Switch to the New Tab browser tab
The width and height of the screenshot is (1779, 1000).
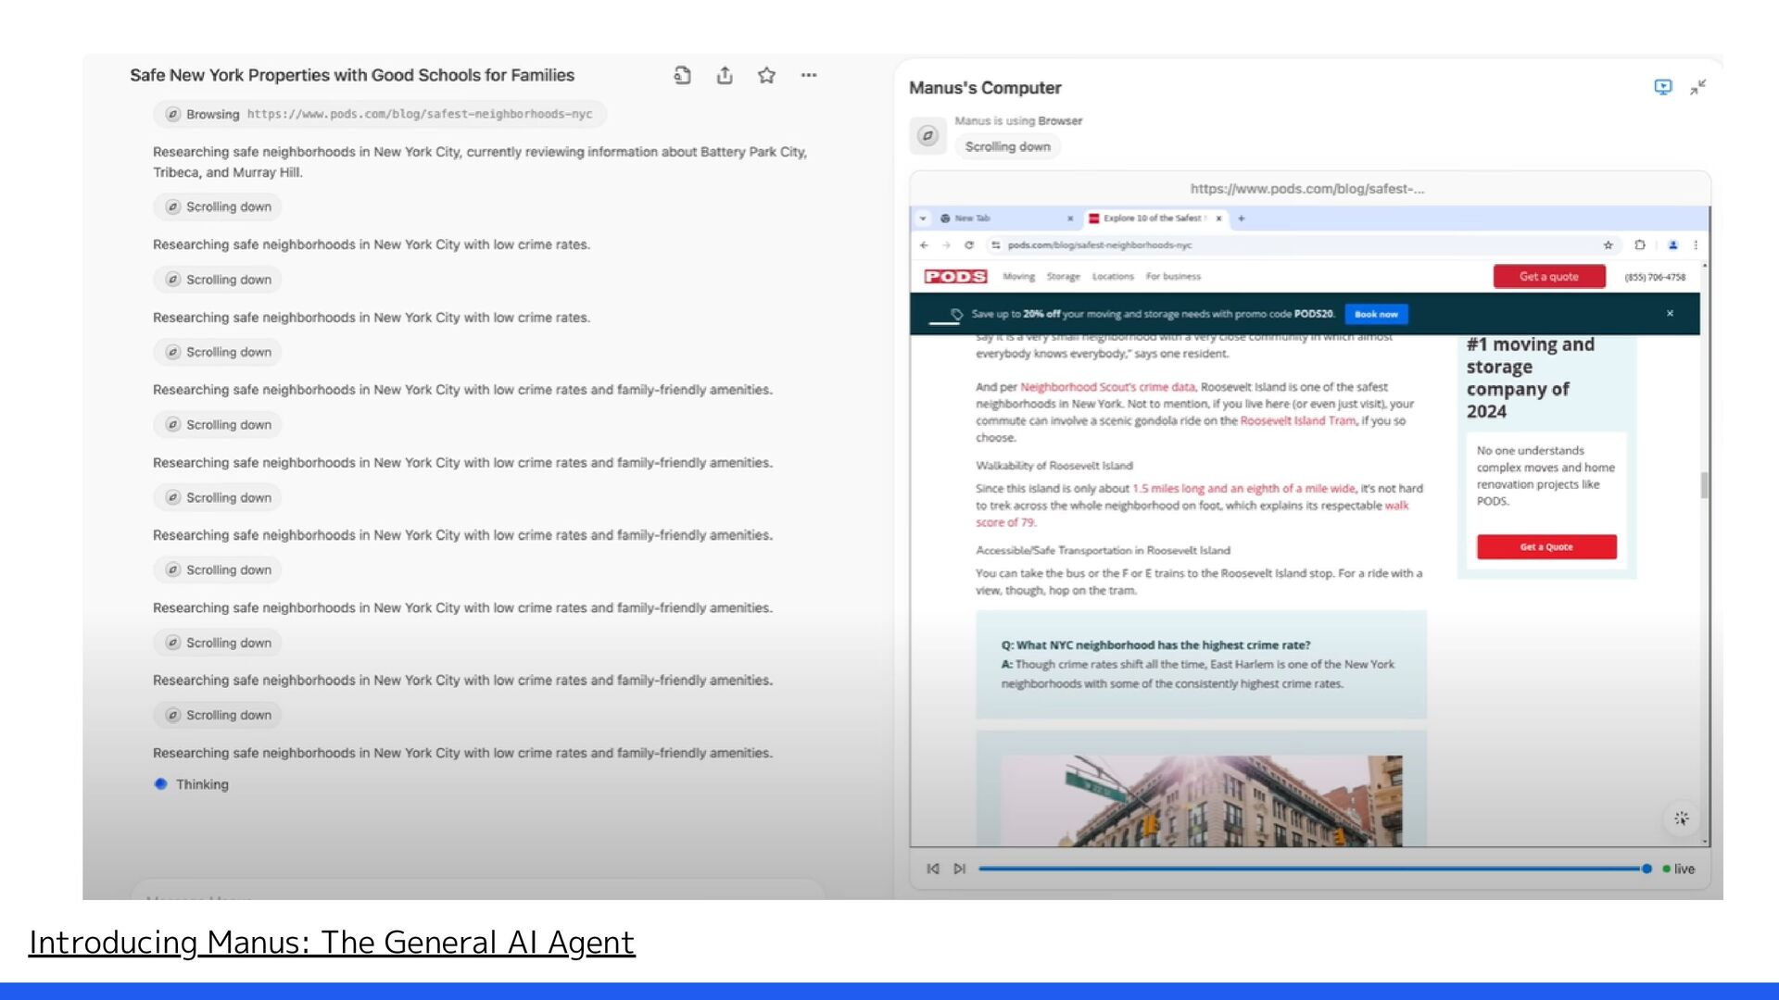[973, 219]
